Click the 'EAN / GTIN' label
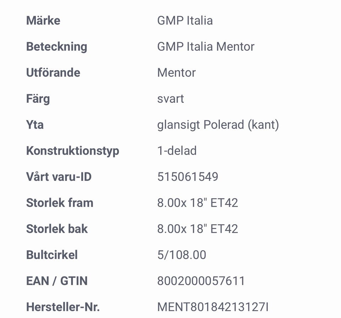 click(56, 281)
